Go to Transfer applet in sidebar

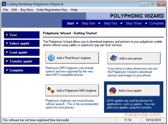[22, 61]
